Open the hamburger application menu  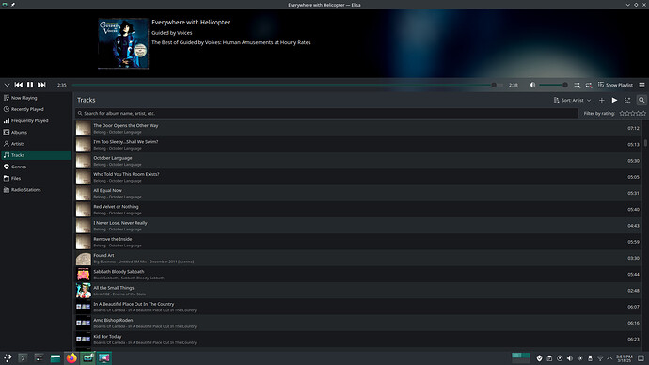(641, 85)
